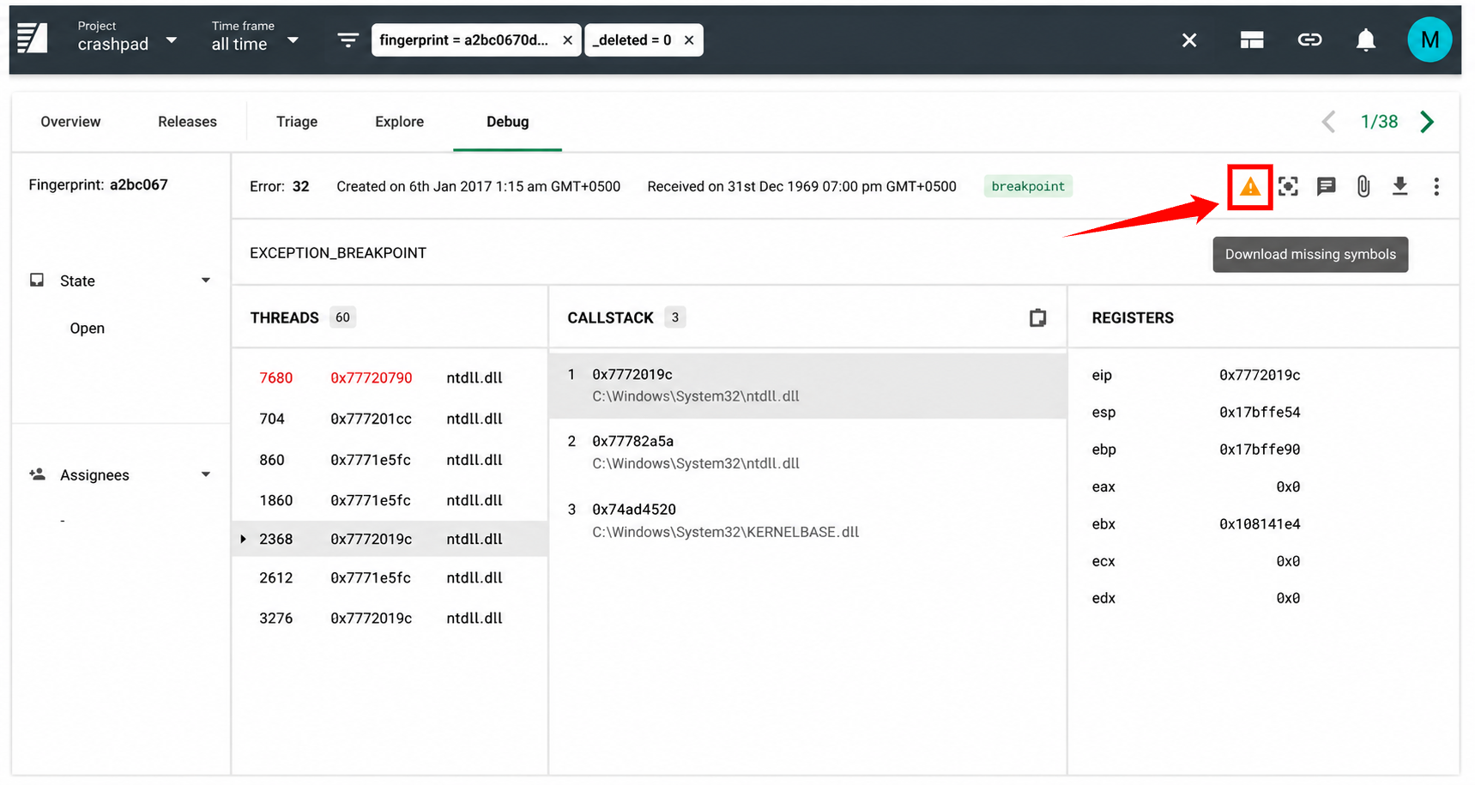
Task: Click the EXCEPTION_BREAKPOINT heading
Action: click(338, 253)
